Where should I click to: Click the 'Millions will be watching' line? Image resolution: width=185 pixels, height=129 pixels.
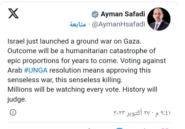(x=82, y=90)
